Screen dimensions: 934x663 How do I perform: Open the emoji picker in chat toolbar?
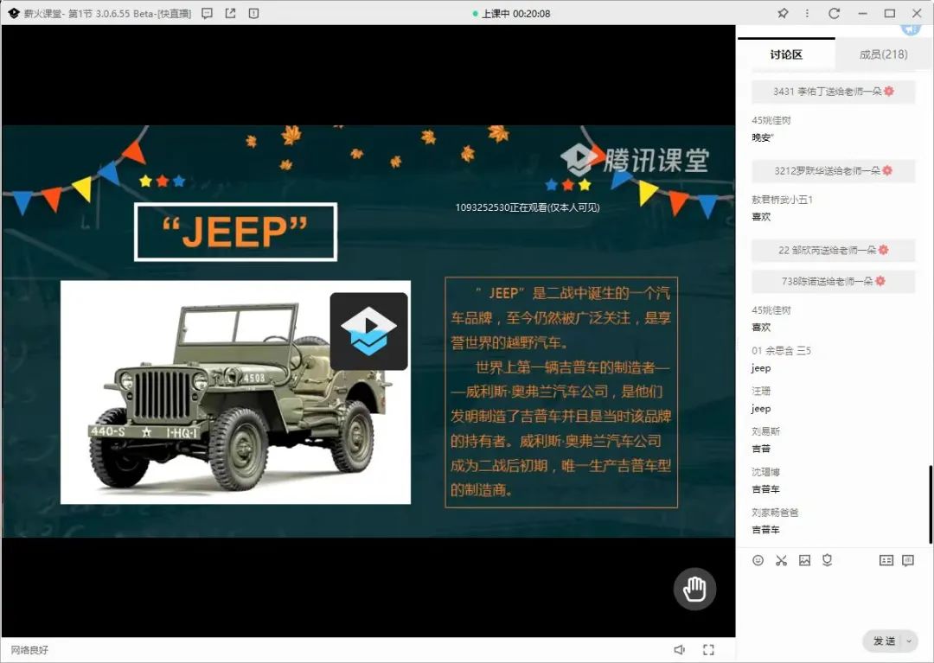758,560
